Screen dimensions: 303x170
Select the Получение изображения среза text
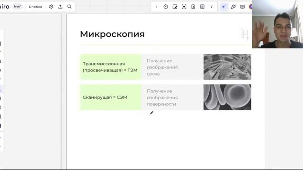(162, 67)
